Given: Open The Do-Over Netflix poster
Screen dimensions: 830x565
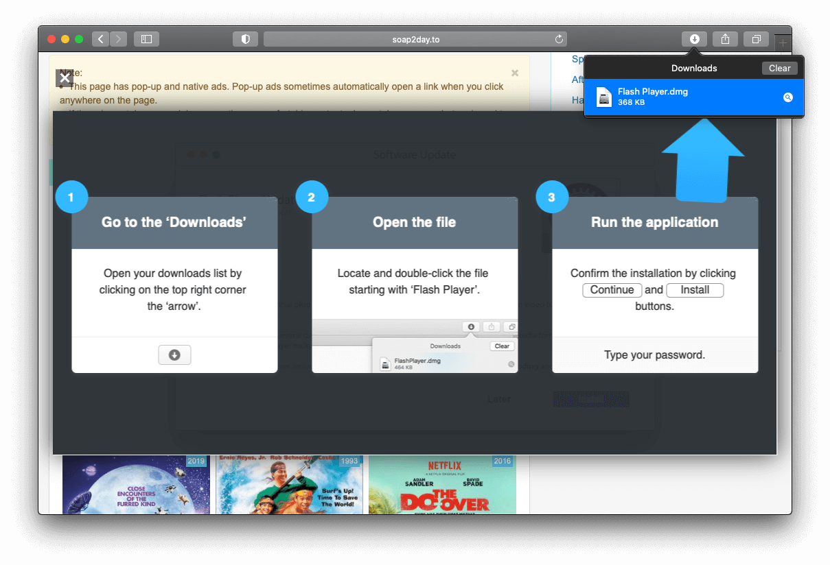Looking at the screenshot, I should coord(442,484).
